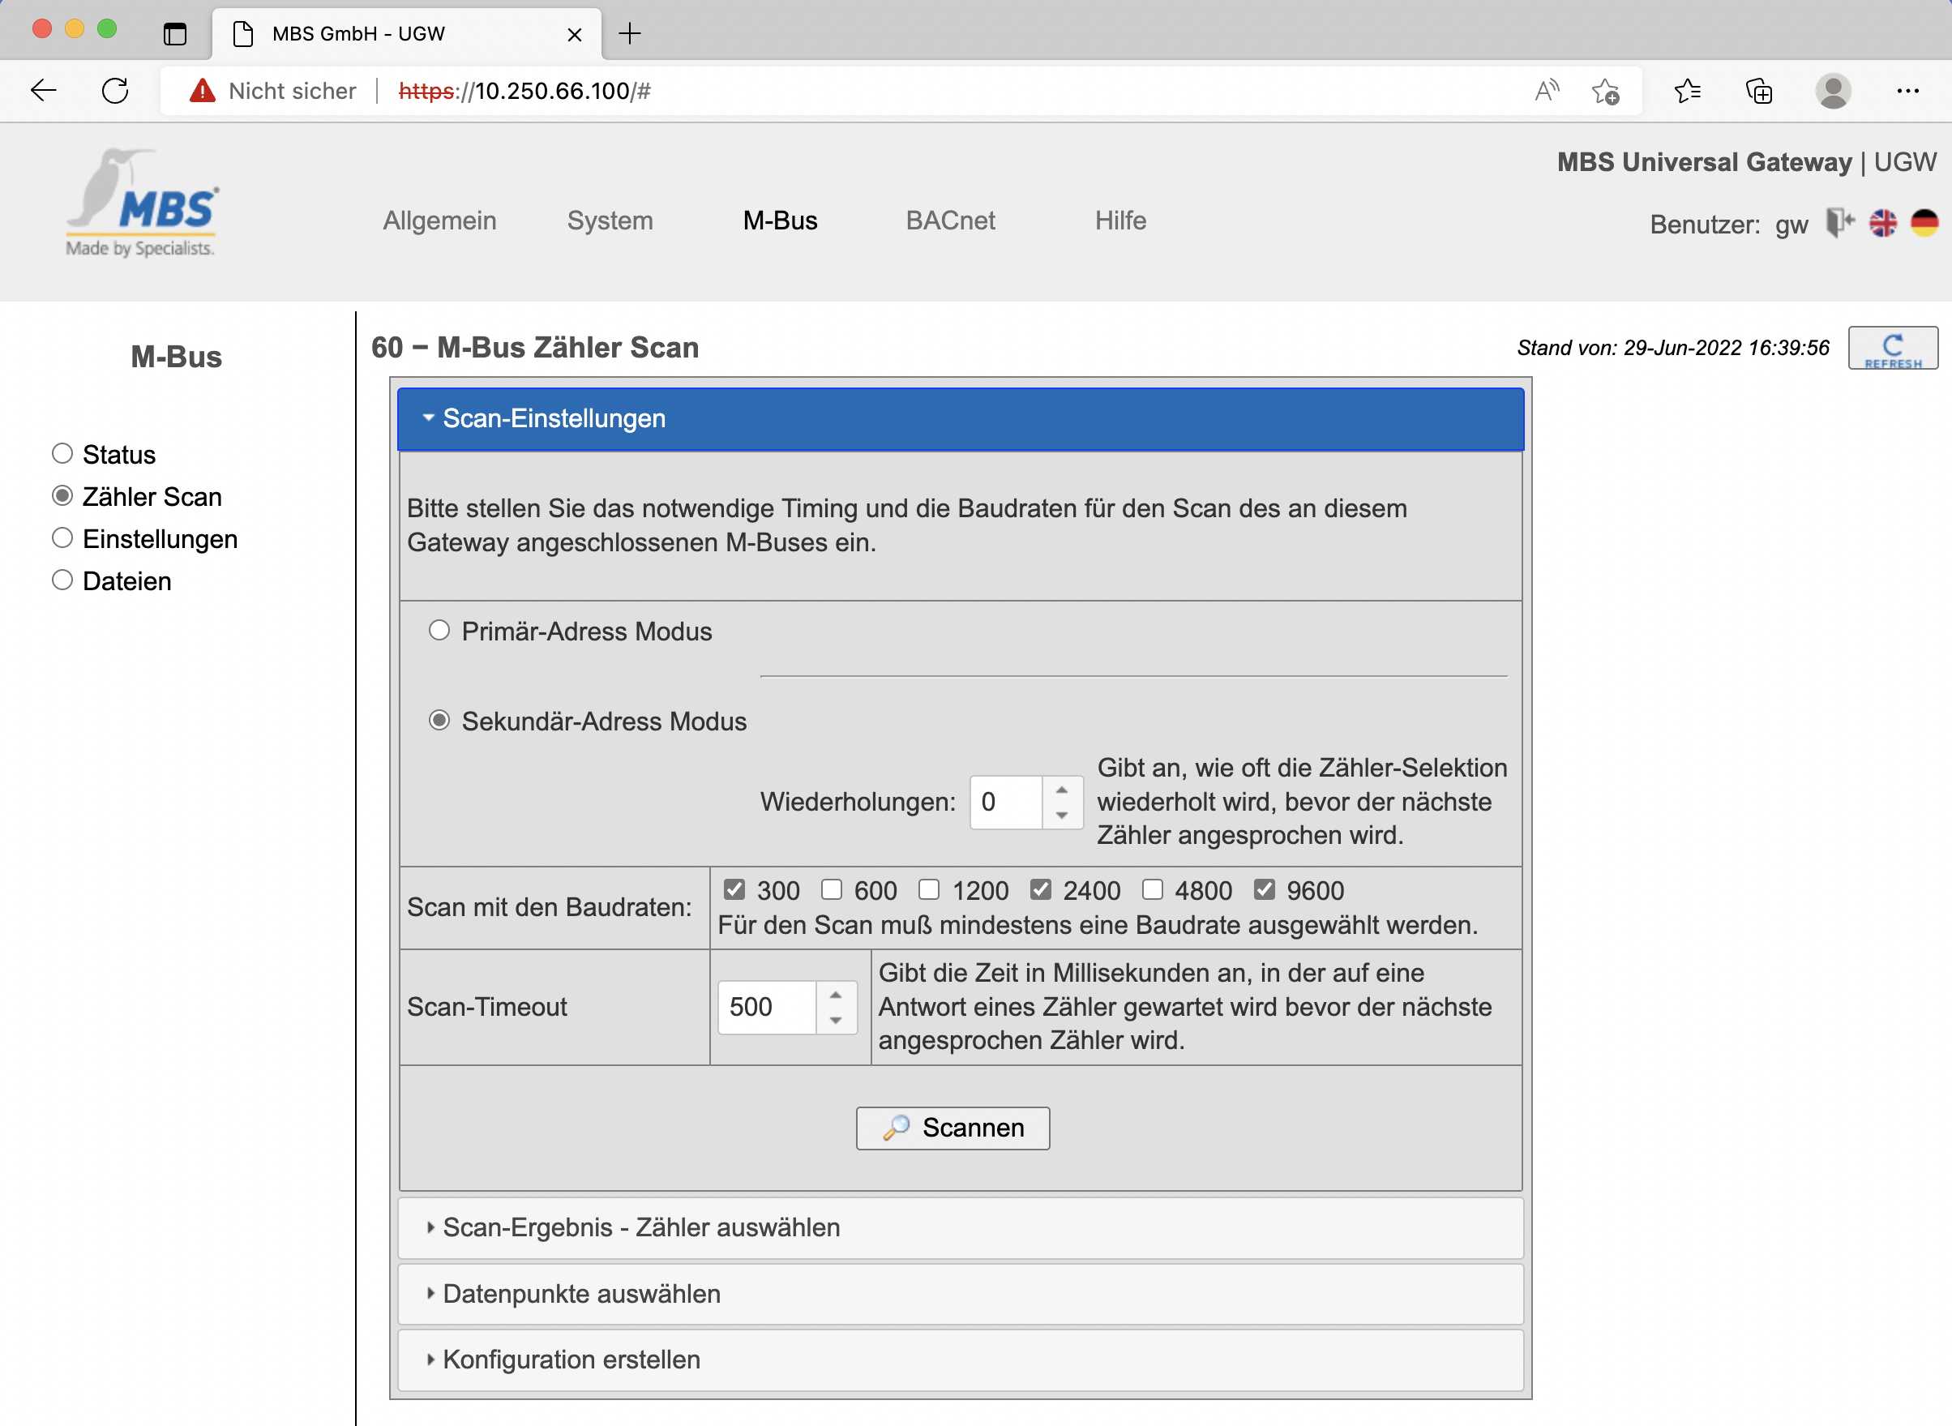Open the BACnet menu
The image size is (1952, 1426).
pos(949,221)
